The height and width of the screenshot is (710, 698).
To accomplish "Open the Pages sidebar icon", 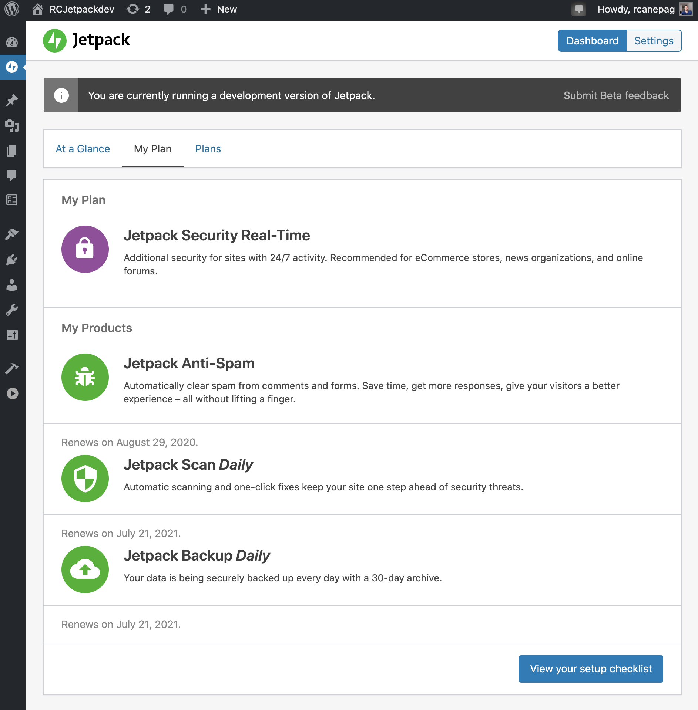I will (x=12, y=151).
